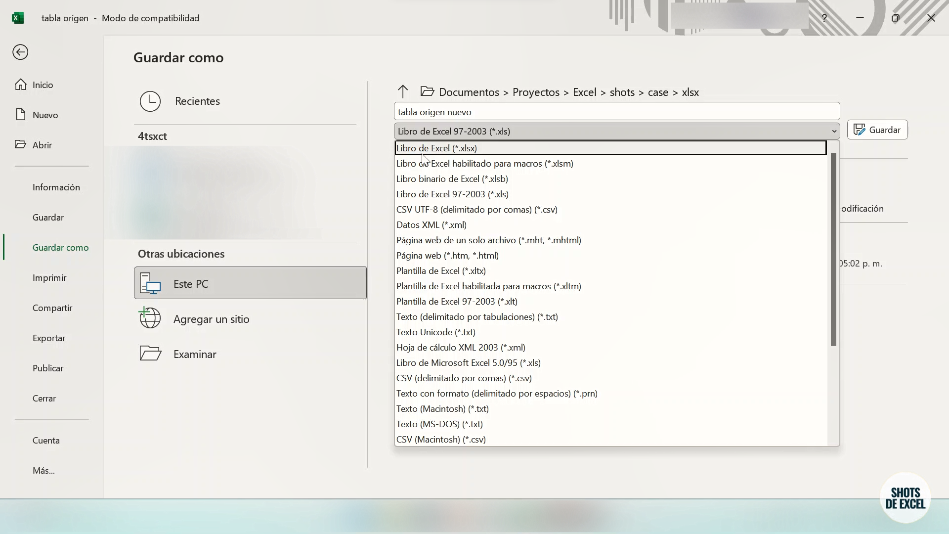
Task: Choose Texto Unicode (*.txt)
Action: (610, 332)
